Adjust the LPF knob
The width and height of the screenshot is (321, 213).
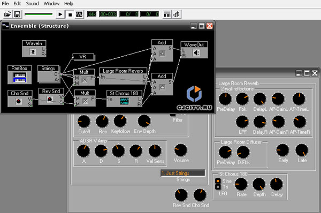point(242,121)
